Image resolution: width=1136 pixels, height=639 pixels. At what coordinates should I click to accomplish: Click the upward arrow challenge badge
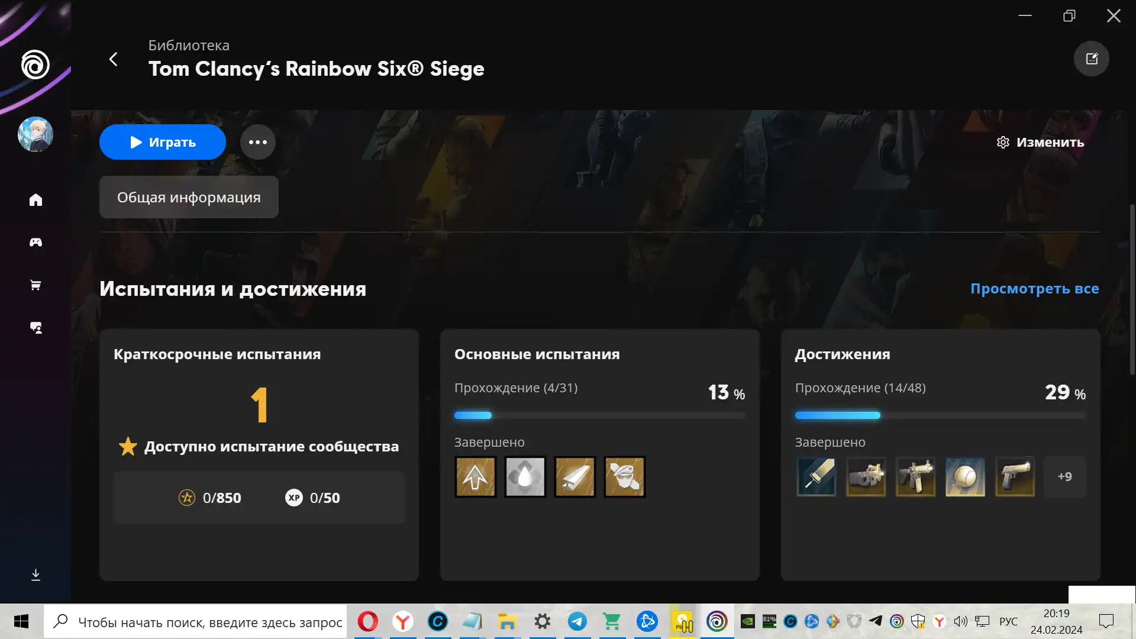tap(476, 477)
